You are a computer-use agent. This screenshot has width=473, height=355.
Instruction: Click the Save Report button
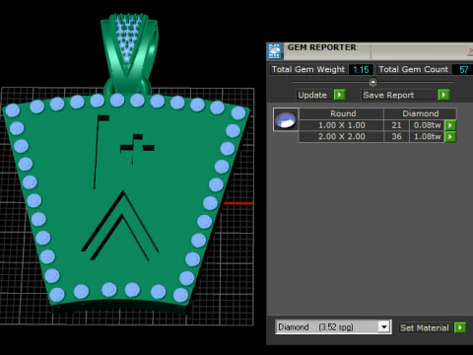pyautogui.click(x=399, y=95)
